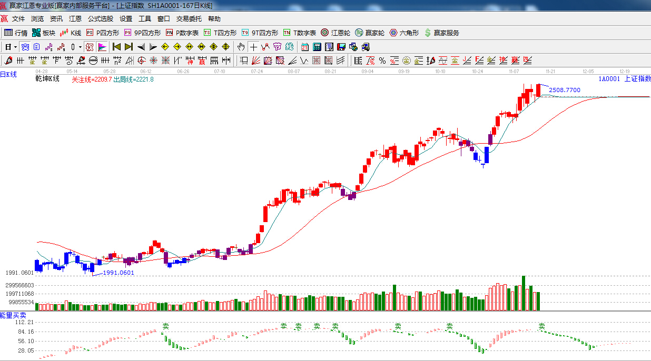Toggle the pink flag indicator button
The width and height of the screenshot is (651, 361).
102,47
